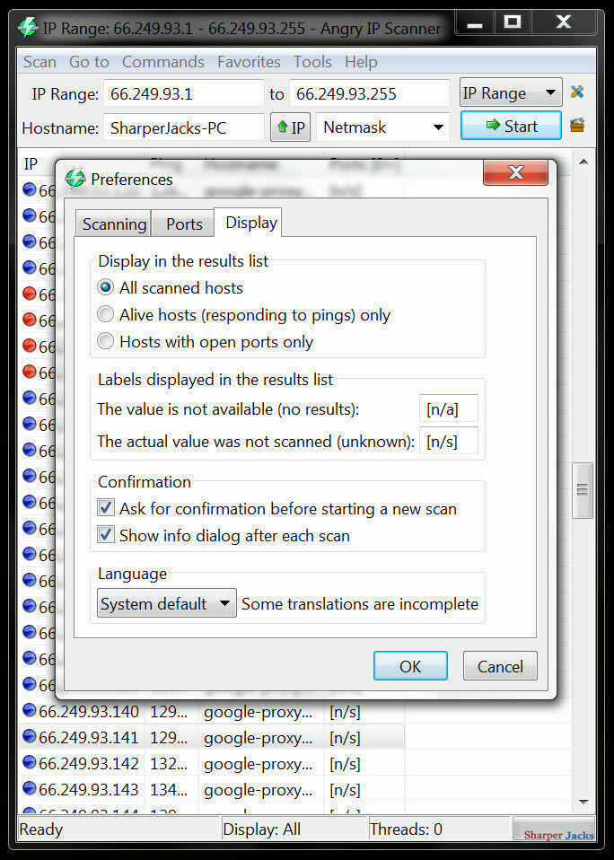Click Display: All in status bar
The width and height of the screenshot is (614, 860).
point(261,829)
